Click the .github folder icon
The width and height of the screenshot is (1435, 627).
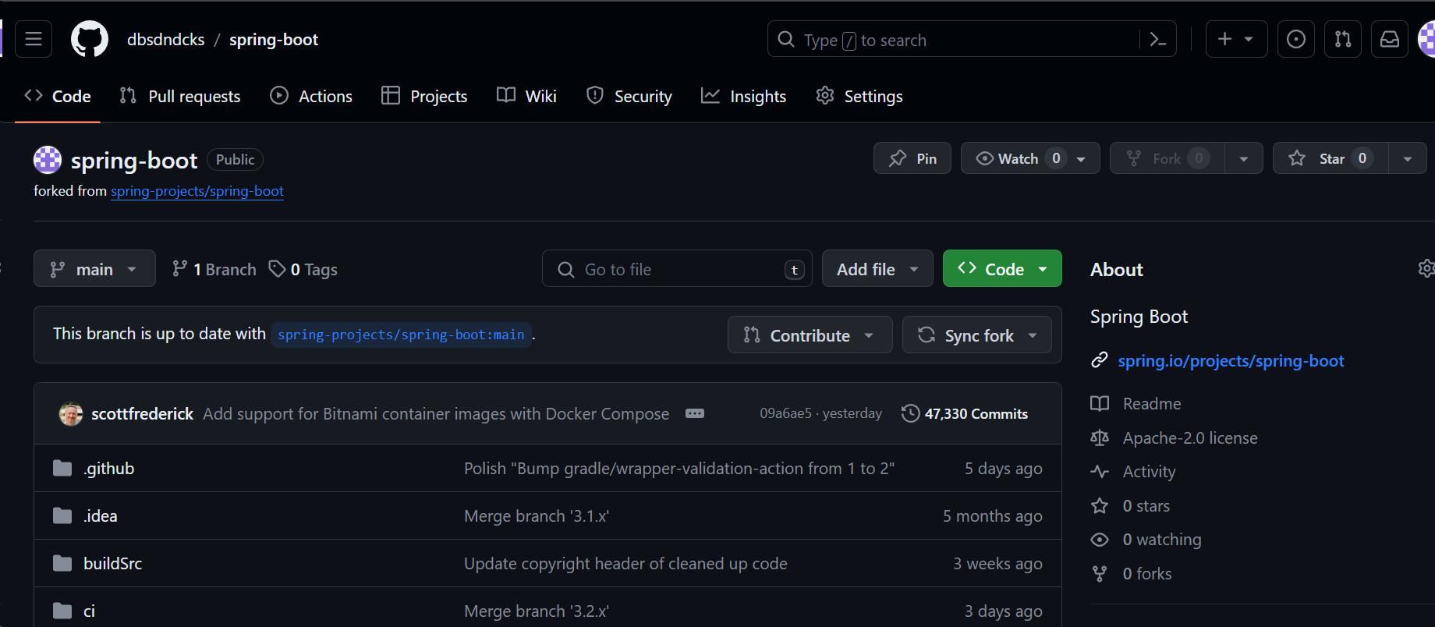(x=62, y=468)
